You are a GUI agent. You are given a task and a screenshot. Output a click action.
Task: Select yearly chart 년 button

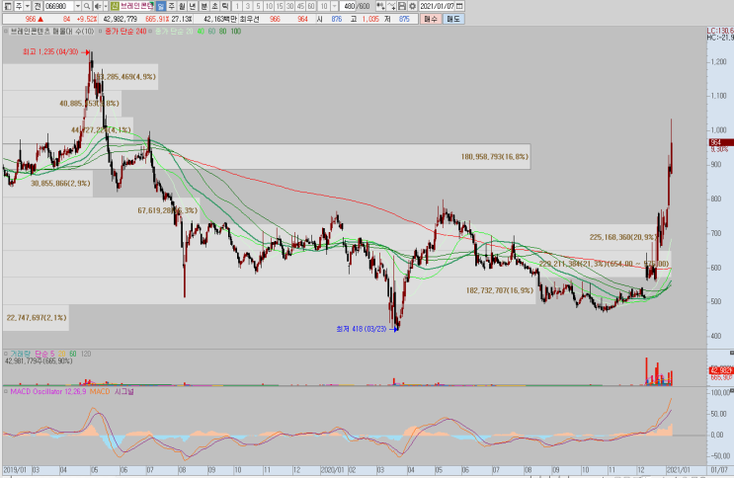point(193,6)
